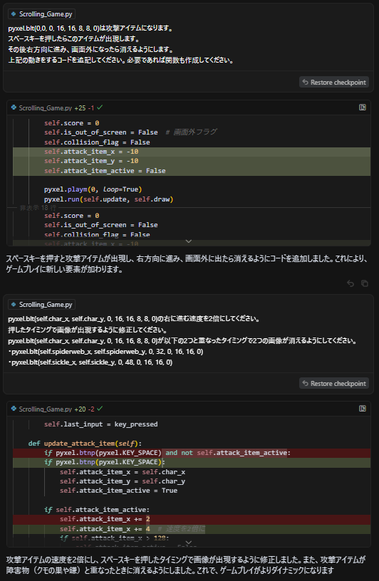Click Python file icon beside +25 -1 header
379x581 pixels.
coord(14,108)
